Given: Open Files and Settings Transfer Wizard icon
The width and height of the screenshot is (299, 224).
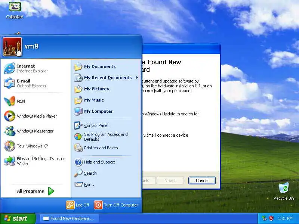Looking at the screenshot, I should pyautogui.click(x=9, y=161).
